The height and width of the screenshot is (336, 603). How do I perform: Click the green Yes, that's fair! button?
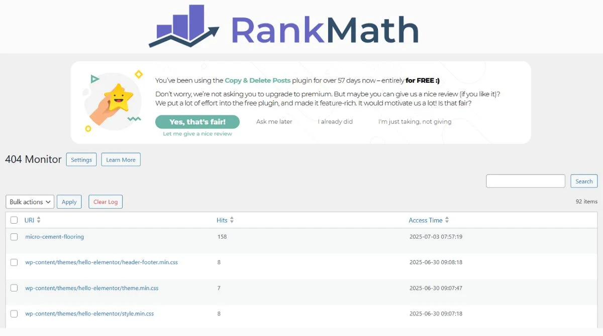coord(197,122)
